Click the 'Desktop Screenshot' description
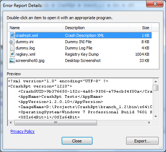This screenshot has height=152, width=166. click(x=83, y=61)
